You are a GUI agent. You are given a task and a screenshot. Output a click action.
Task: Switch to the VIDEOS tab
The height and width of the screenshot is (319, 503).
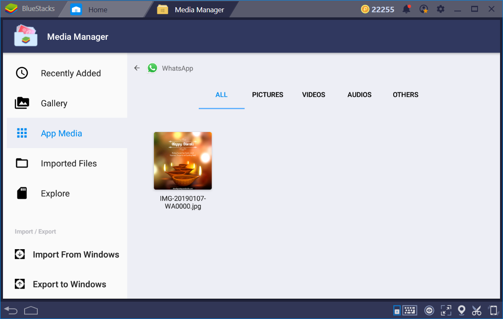pos(314,95)
